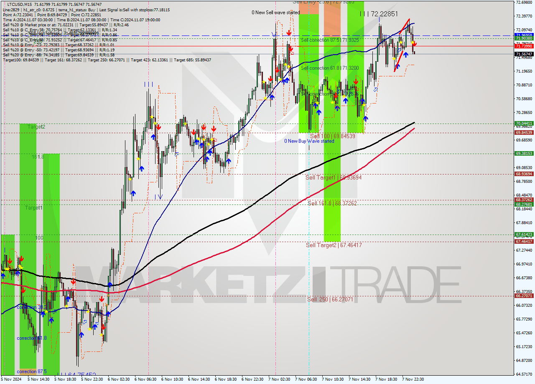The height and width of the screenshot is (384, 535).
Task: Click the red 71.73990 price tag
Action: point(524,46)
